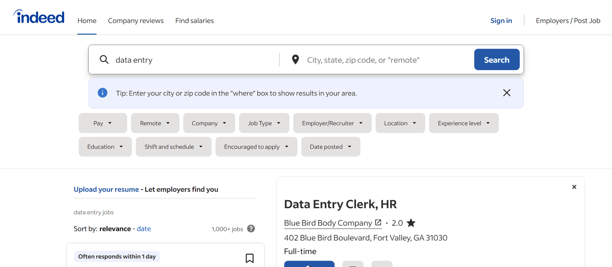The width and height of the screenshot is (612, 267).
Task: Open the Remote filter dropdown
Action: 155,123
